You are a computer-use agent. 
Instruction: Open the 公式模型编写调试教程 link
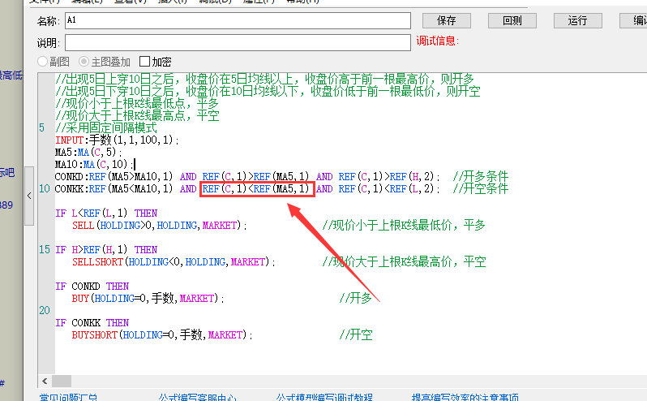[x=324, y=397]
